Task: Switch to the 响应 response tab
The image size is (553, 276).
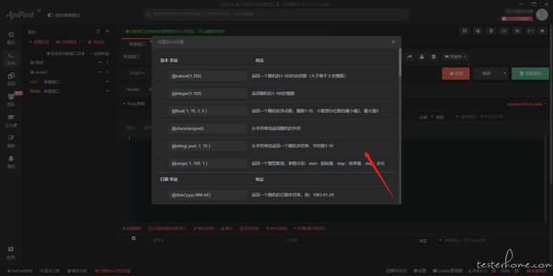Action: [130, 128]
